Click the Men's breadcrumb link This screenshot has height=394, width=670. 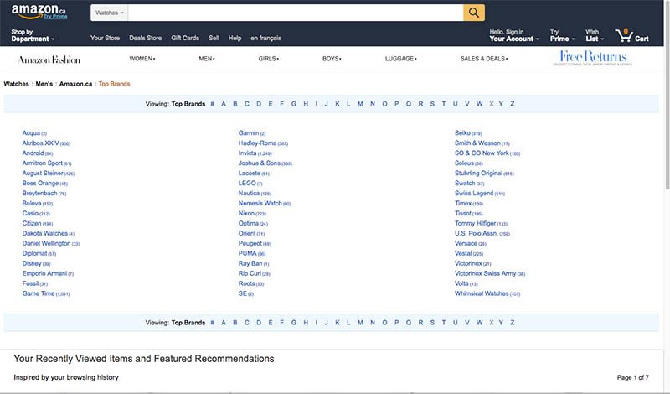[44, 84]
